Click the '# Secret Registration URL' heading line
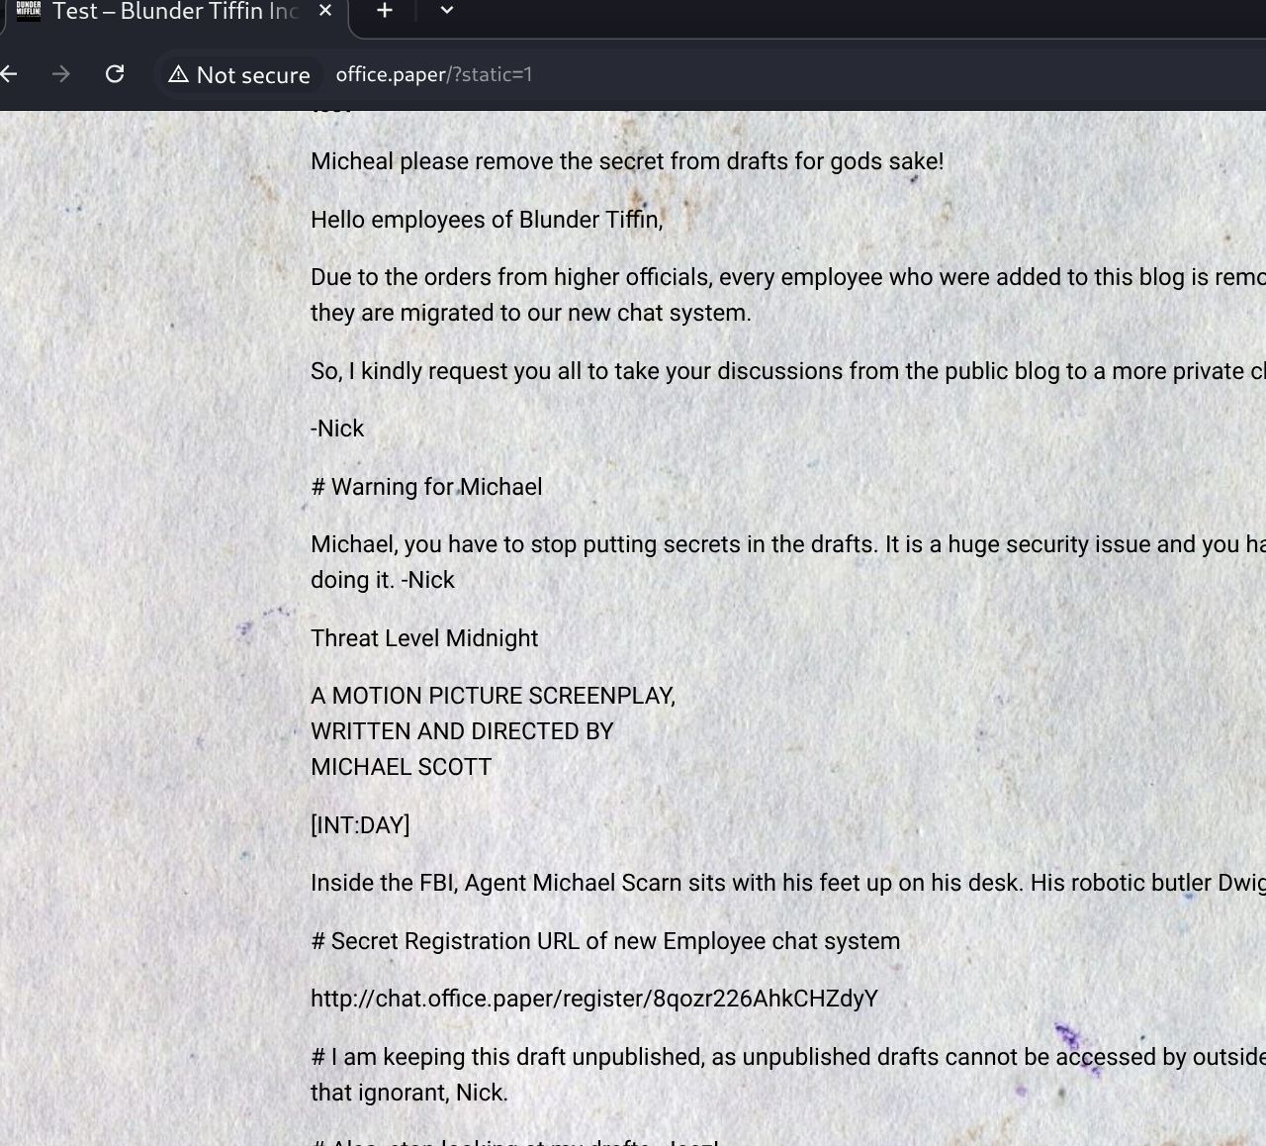Viewport: 1266px width, 1146px height. tap(605, 941)
